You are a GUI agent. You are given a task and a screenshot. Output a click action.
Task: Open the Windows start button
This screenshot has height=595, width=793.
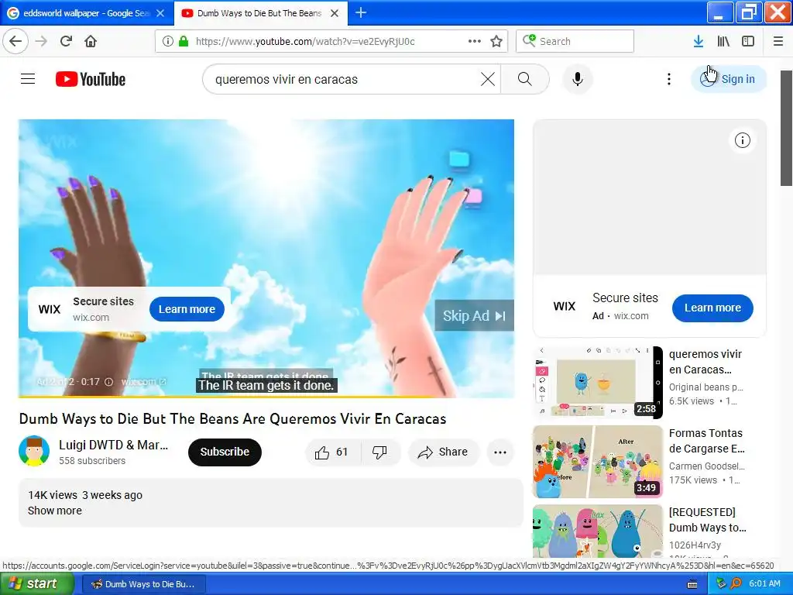point(37,583)
